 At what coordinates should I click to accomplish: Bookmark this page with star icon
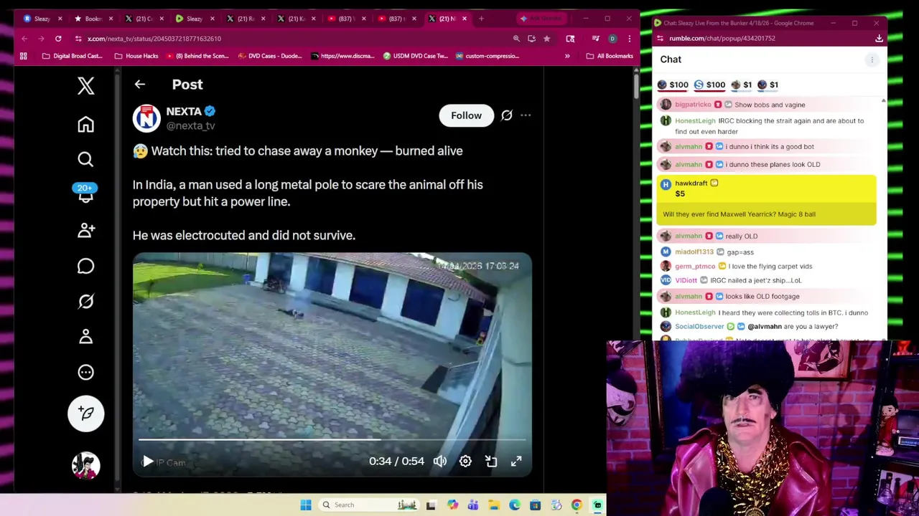pyautogui.click(x=547, y=39)
